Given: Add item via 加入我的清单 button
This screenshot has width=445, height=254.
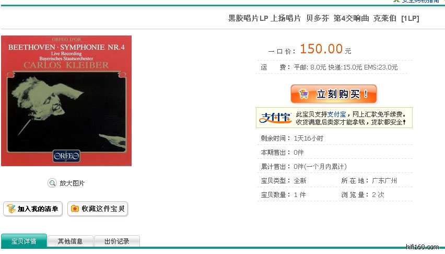Looking at the screenshot, I should [x=33, y=209].
